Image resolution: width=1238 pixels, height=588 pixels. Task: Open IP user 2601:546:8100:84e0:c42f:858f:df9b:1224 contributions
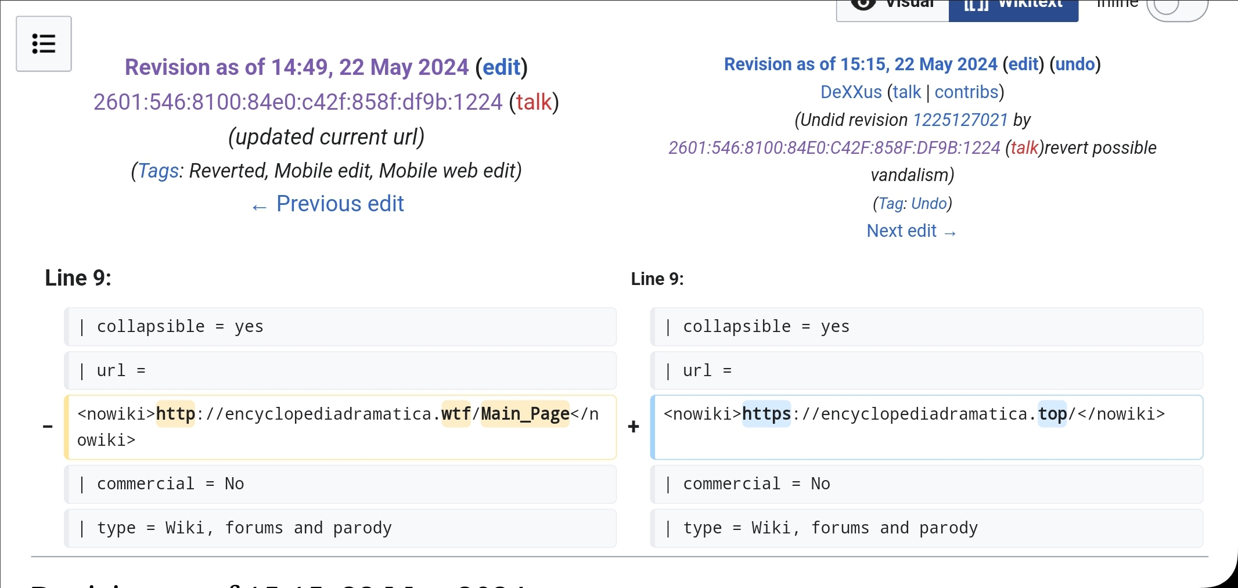tap(298, 102)
